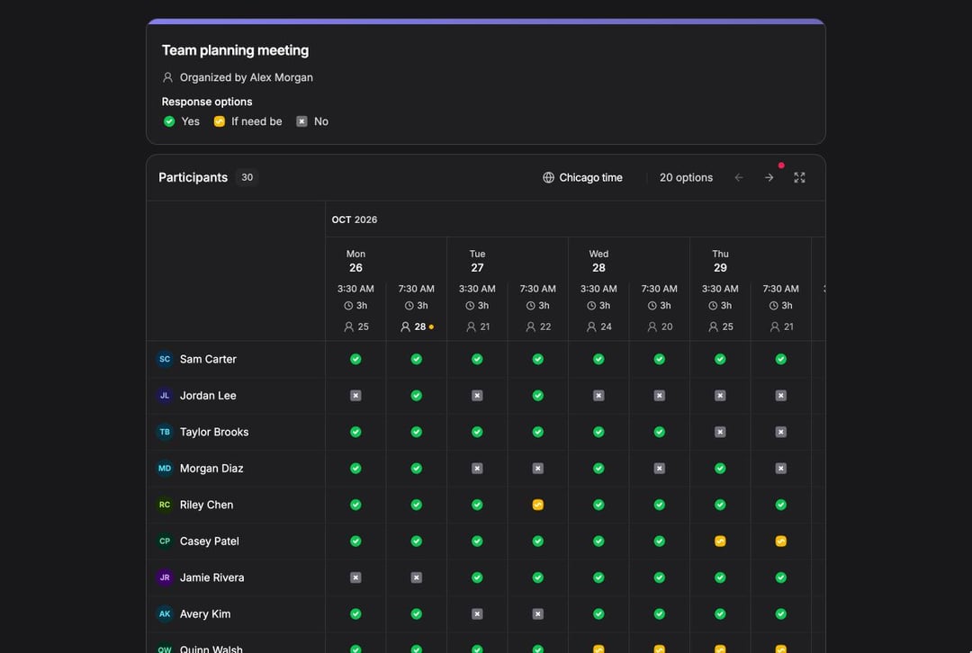The height and width of the screenshot is (653, 972).
Task: Click the Team planning meeting title
Action: [x=236, y=50]
